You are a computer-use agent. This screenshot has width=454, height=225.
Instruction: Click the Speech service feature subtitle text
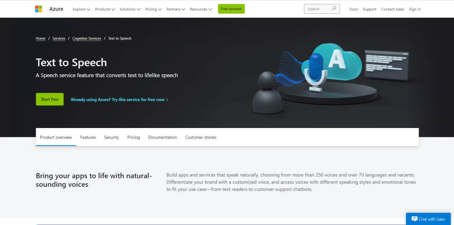tap(107, 75)
